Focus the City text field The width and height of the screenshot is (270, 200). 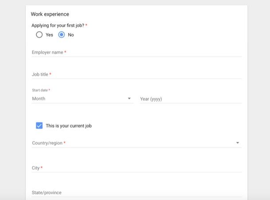click(x=137, y=168)
